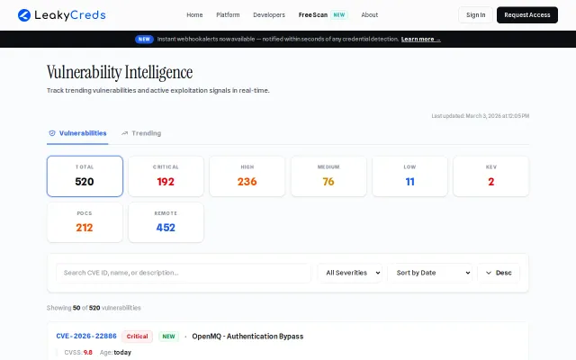Viewport: 576px width, 360px height.
Task: Open the About menu item
Action: (369, 15)
